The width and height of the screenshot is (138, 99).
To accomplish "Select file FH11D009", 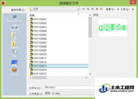I will tap(40, 50).
